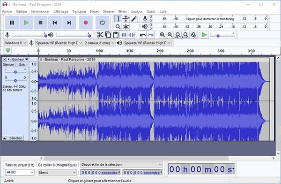Stop playback with the Stop button
The height and width of the screenshot is (184, 281).
tap(40, 23)
